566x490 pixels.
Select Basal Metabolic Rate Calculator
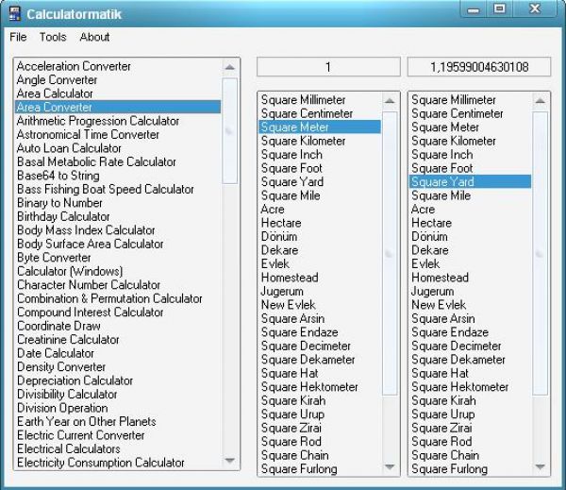click(118, 161)
